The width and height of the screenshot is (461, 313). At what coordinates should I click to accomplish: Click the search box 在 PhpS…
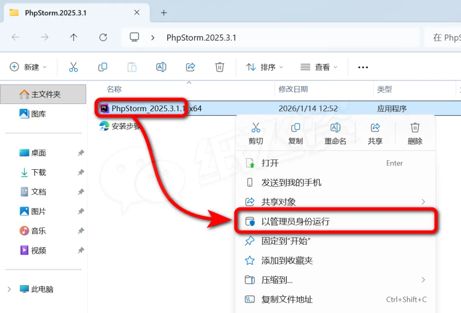coord(443,38)
